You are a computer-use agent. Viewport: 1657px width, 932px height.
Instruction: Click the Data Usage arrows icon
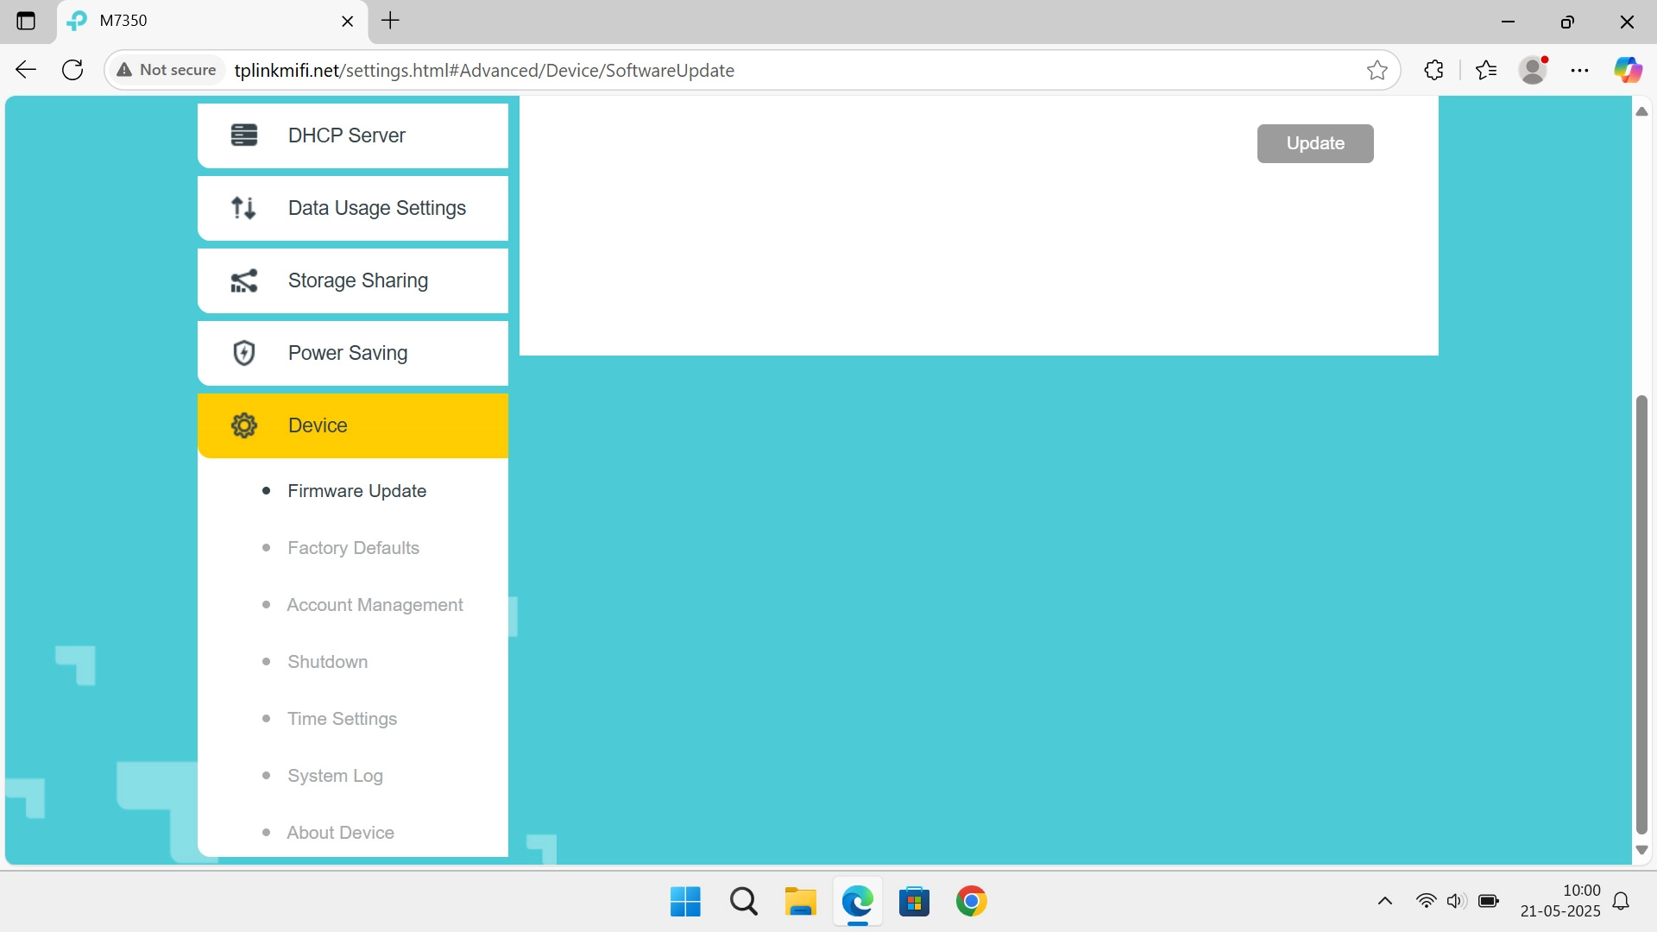click(244, 208)
